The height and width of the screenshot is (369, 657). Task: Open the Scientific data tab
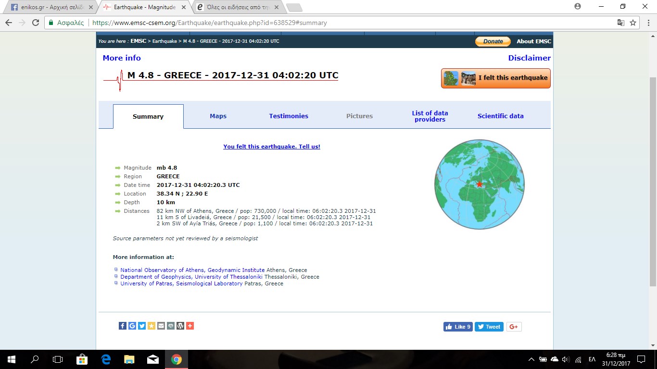[500, 116]
